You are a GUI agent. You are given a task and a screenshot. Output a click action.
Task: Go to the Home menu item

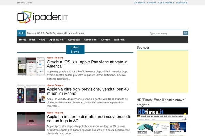pos(23,40)
